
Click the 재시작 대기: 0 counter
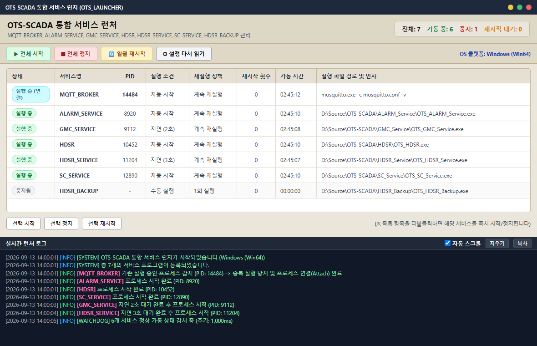[503, 29]
